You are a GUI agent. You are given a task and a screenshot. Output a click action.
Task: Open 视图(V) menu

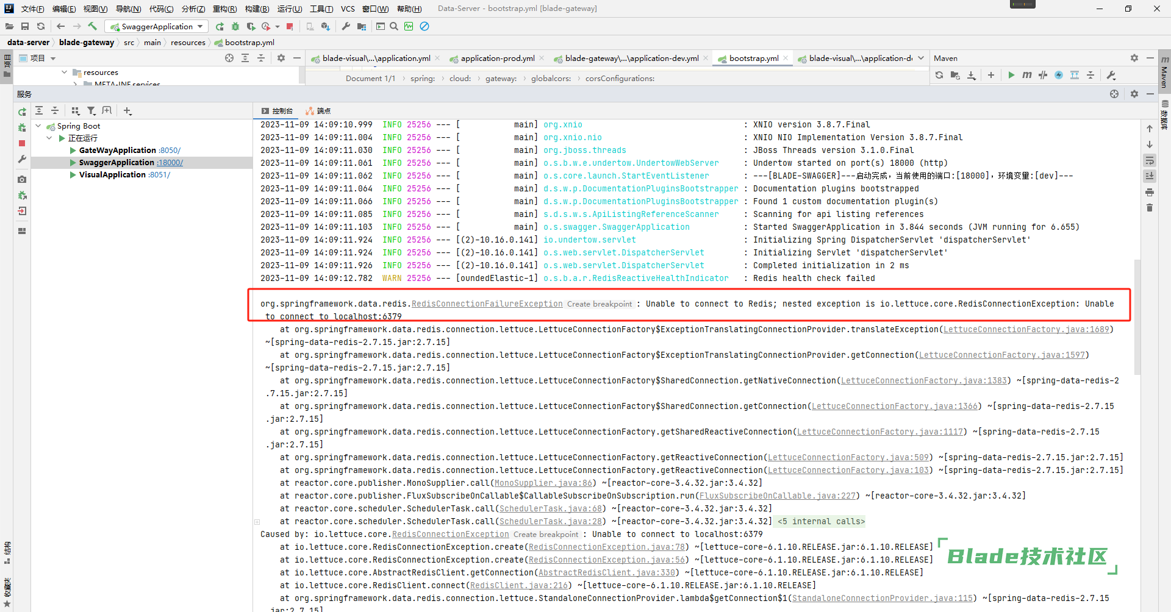click(x=95, y=9)
